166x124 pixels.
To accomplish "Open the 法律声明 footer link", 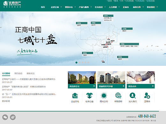I will coord(124,121).
